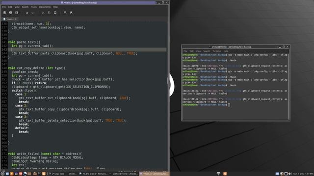Click the open file toolbar icon
The width and height of the screenshot is (314, 176).
(11, 13)
